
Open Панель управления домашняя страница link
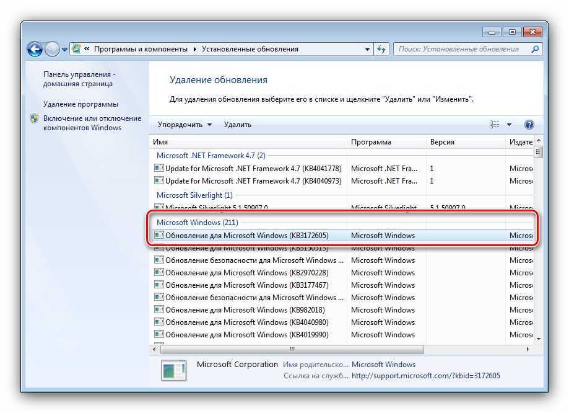coord(79,79)
